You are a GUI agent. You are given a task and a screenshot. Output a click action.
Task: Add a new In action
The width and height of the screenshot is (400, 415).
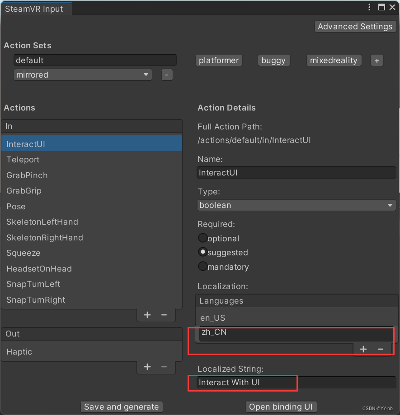click(x=147, y=315)
